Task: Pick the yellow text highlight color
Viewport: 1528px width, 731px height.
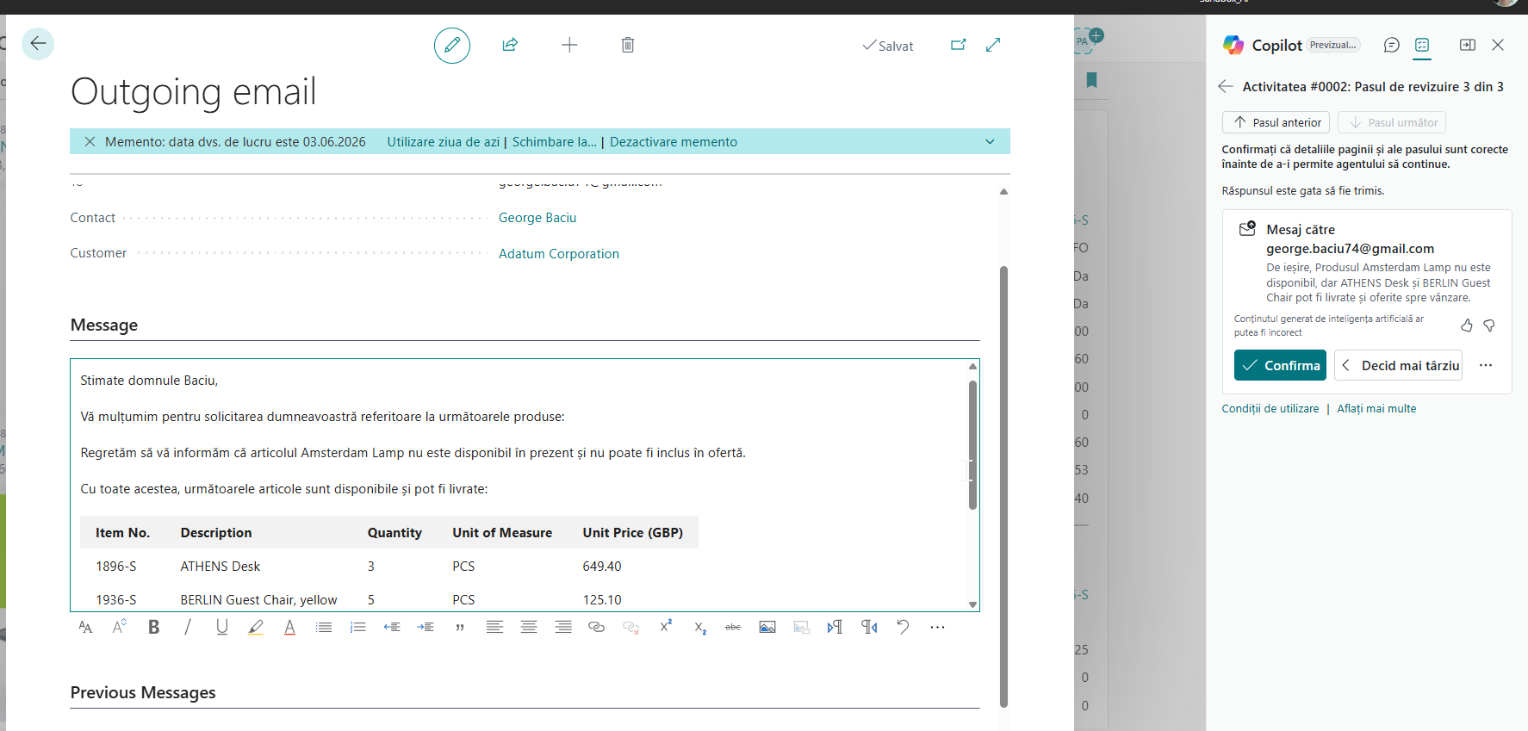Action: (256, 627)
